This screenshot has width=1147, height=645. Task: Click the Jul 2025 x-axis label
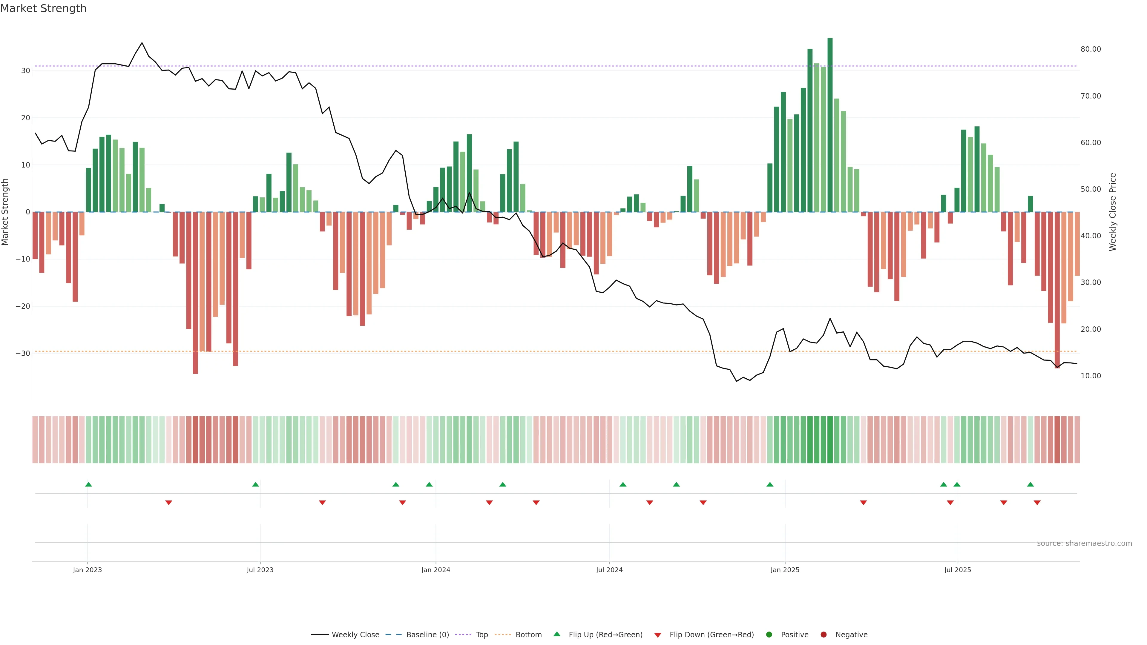click(x=957, y=570)
